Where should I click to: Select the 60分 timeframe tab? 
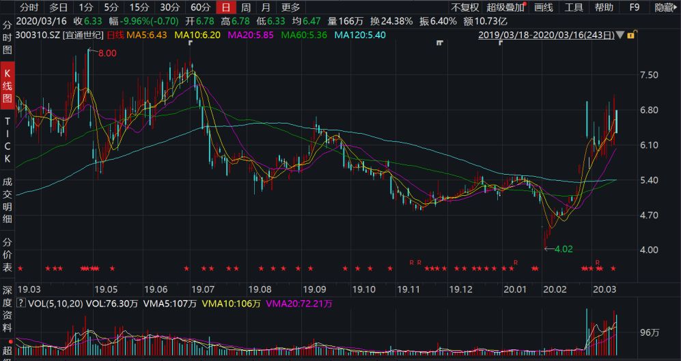click(x=200, y=8)
